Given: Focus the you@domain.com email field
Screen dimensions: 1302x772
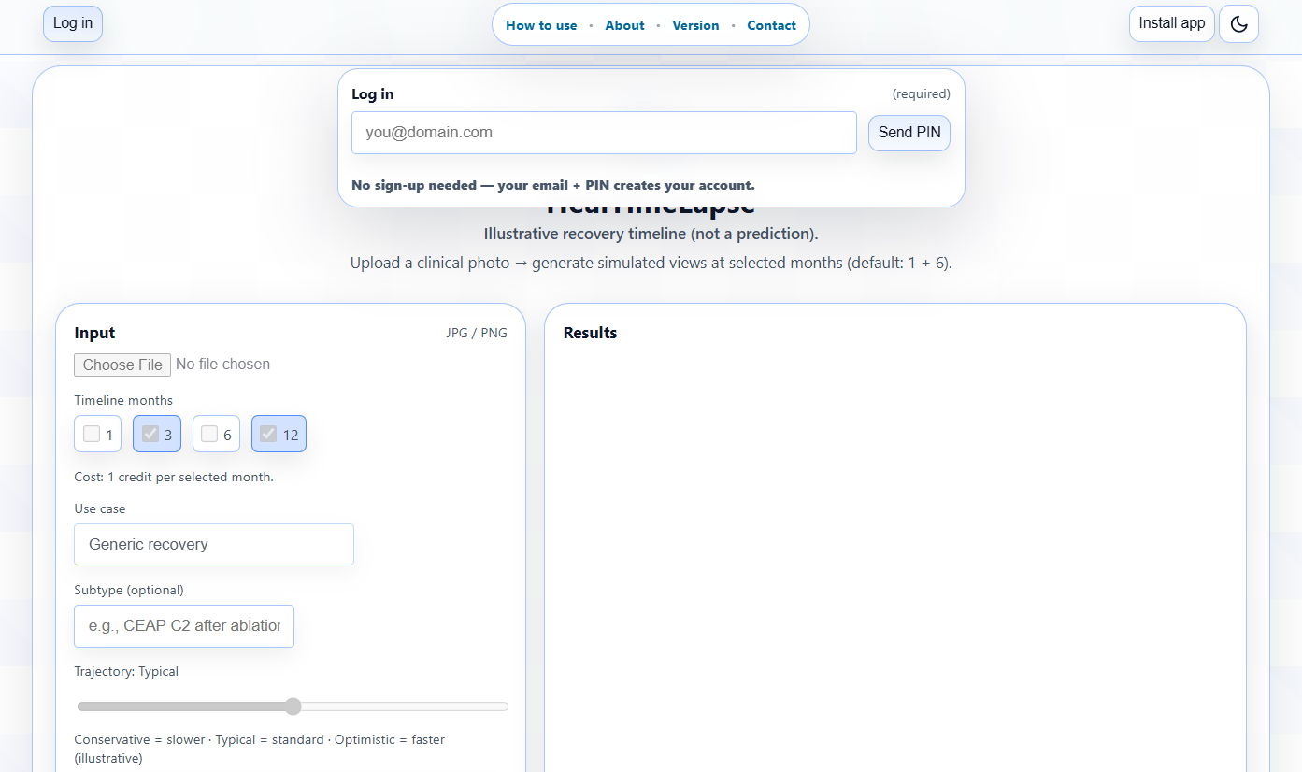Looking at the screenshot, I should click(x=604, y=133).
